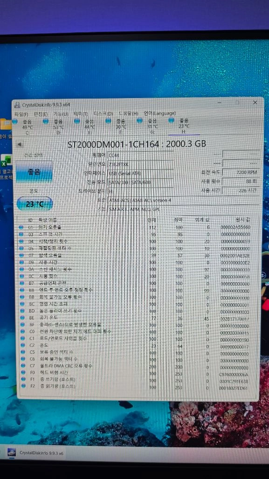Click status dot of attribute B8 row
269x479 pixels.
pos(21,290)
